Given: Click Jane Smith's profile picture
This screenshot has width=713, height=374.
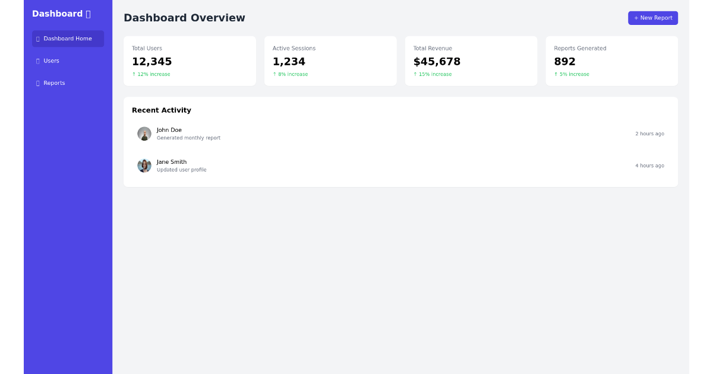Looking at the screenshot, I should pyautogui.click(x=144, y=166).
